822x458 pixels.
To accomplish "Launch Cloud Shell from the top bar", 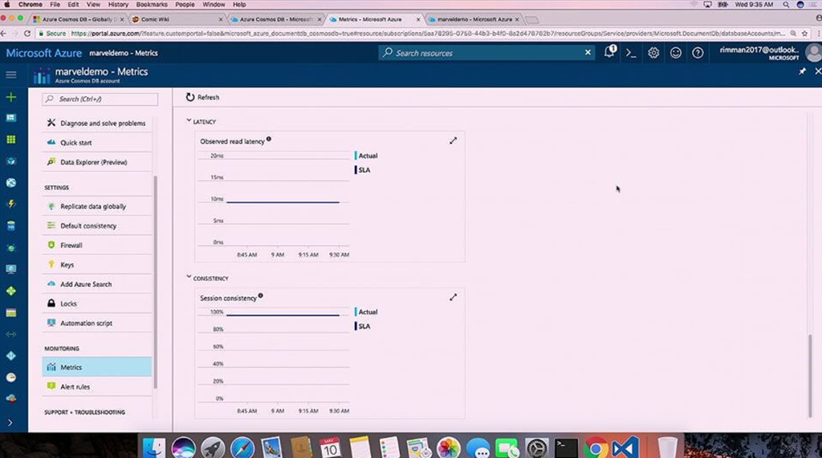I will (x=631, y=53).
